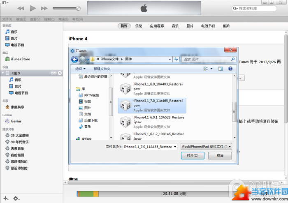Open the iPod/iPhone/iPad file type dropdown
This screenshot has height=203, width=288.
pyautogui.click(x=206, y=147)
